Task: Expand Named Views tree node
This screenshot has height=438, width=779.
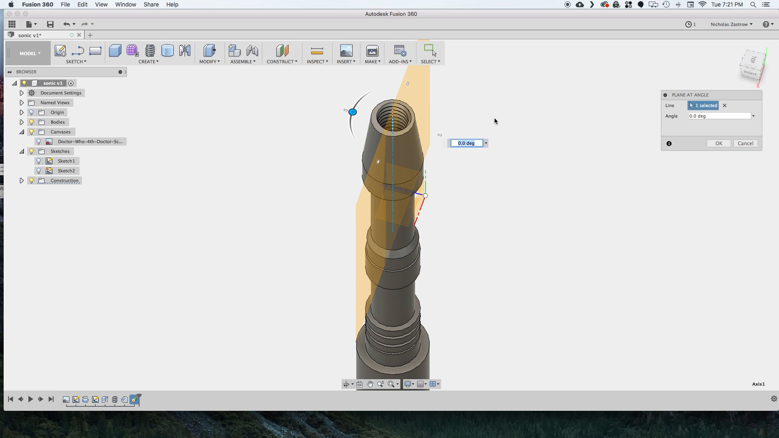Action: click(22, 103)
